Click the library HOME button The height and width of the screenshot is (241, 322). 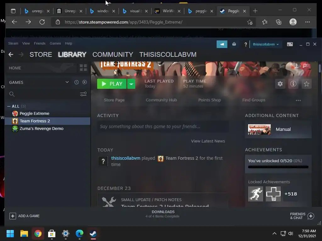pos(42,68)
